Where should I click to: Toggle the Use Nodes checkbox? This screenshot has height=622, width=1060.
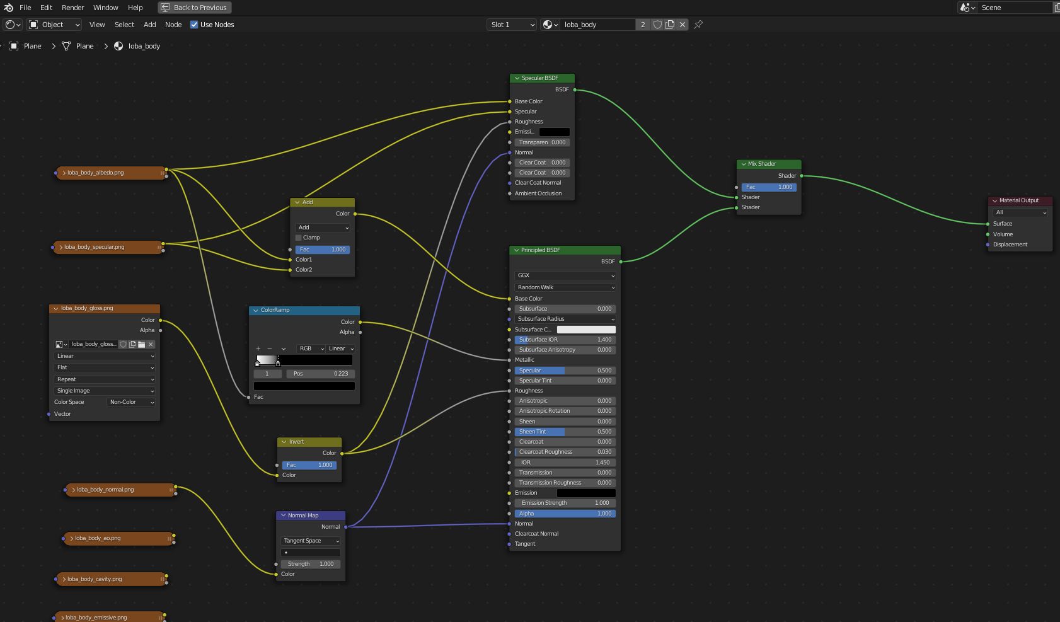193,25
